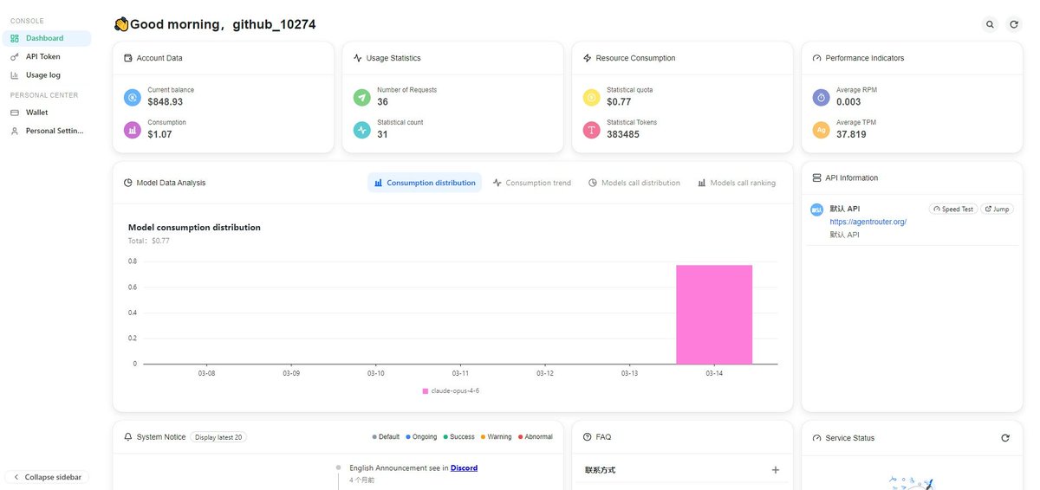Click the Success legend dot in System Notice
The height and width of the screenshot is (490, 1040).
(445, 437)
